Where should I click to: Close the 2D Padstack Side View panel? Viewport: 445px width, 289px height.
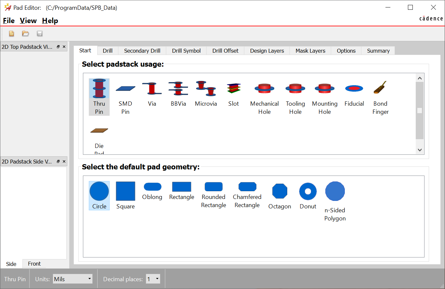pos(64,162)
